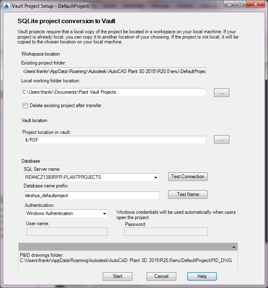Browse for project location in vault
The image size is (268, 288).
pyautogui.click(x=221, y=140)
